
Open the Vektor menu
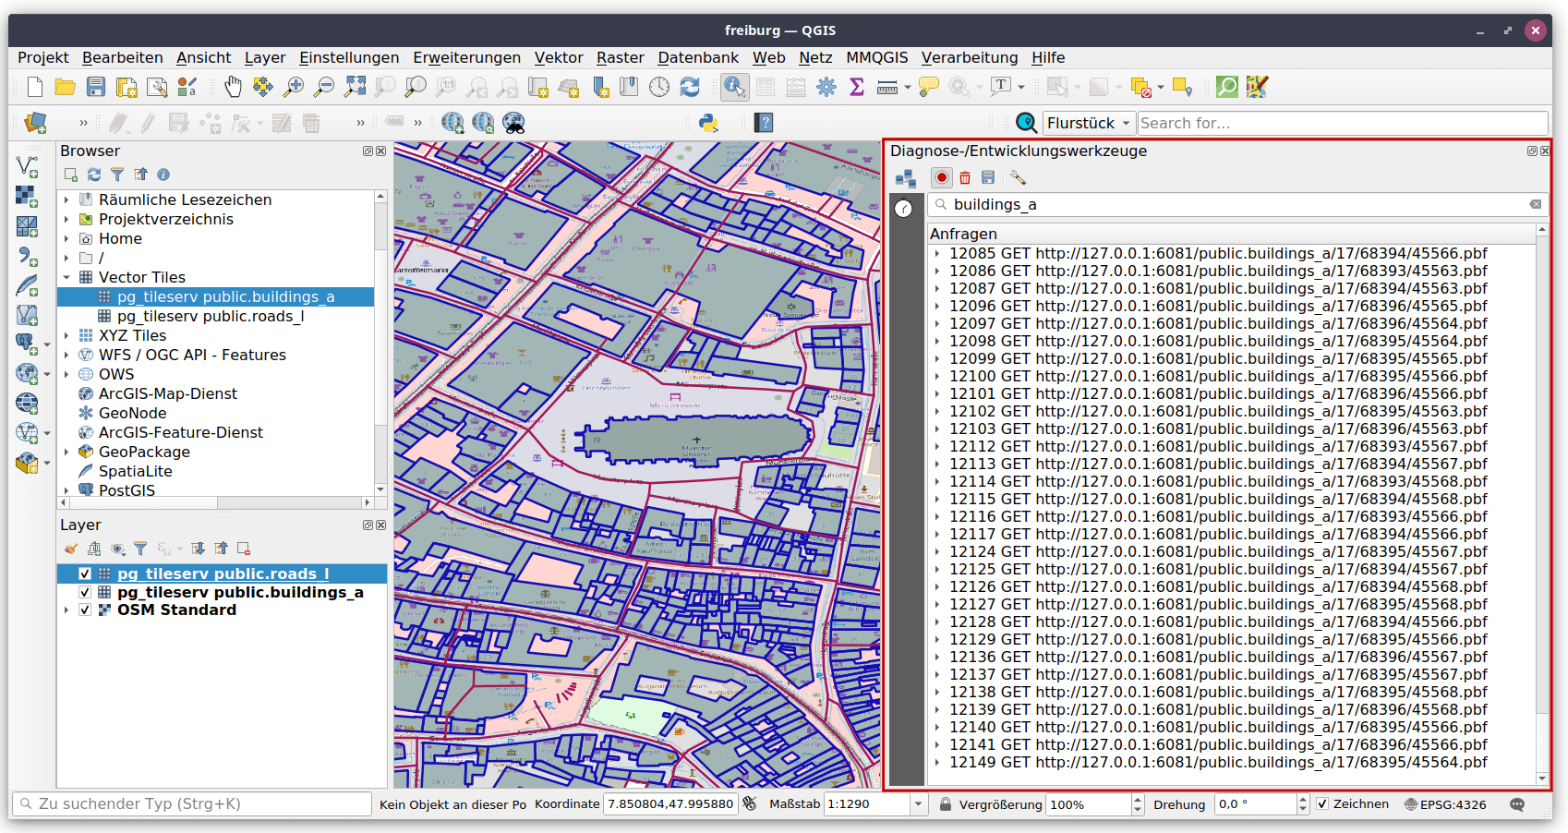point(559,57)
